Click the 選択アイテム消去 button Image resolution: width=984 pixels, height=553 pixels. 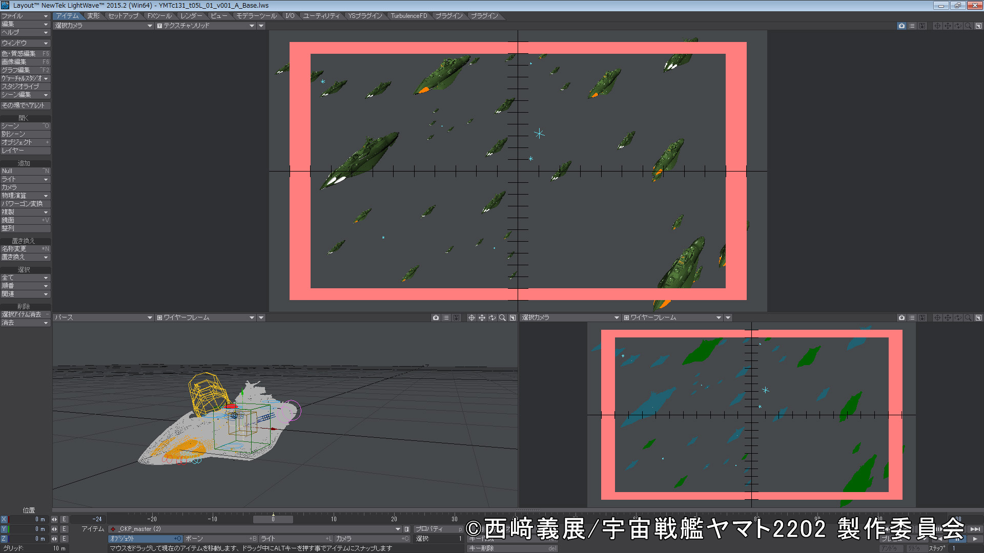(25, 314)
